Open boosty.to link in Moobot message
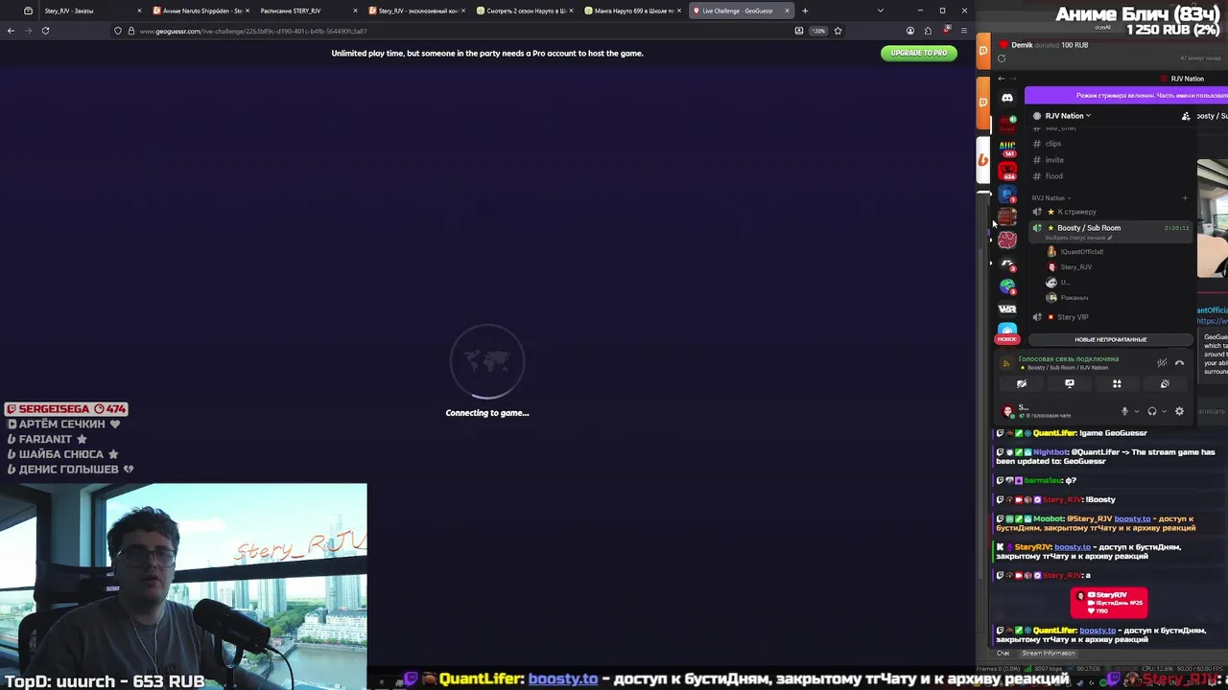This screenshot has height=690, width=1228. (x=1132, y=518)
